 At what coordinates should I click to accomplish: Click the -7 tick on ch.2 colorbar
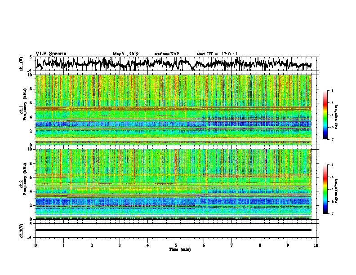coord(332,213)
